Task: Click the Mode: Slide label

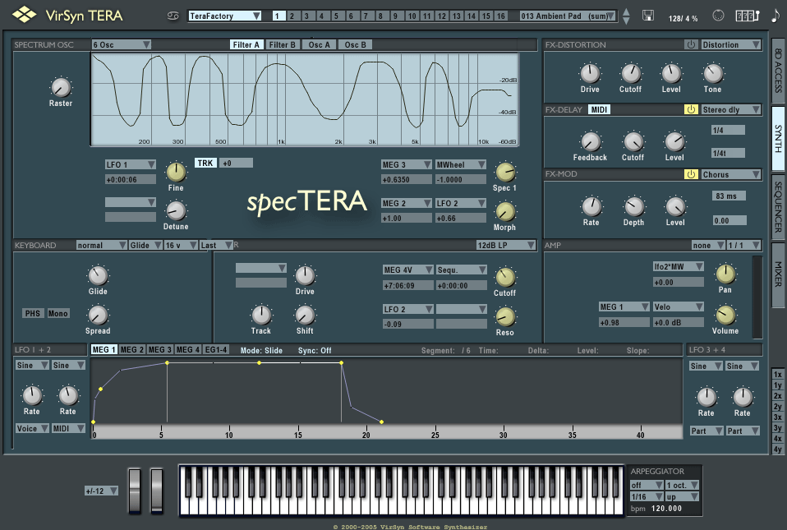Action: [x=261, y=350]
